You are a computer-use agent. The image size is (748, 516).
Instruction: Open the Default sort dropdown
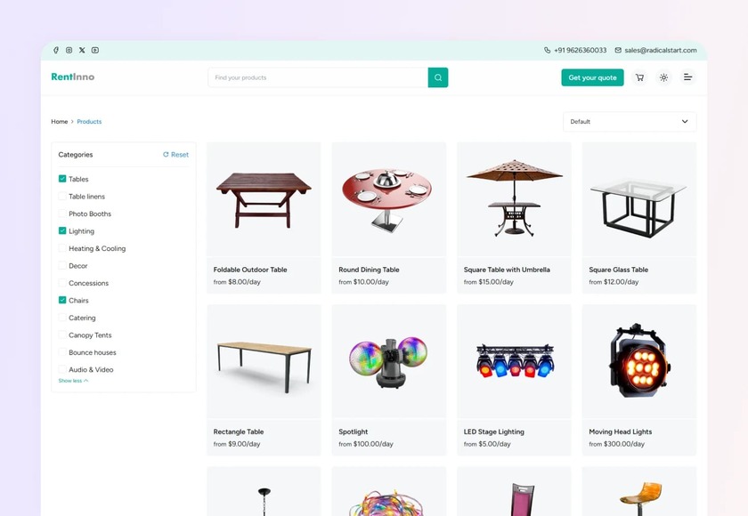(x=630, y=122)
